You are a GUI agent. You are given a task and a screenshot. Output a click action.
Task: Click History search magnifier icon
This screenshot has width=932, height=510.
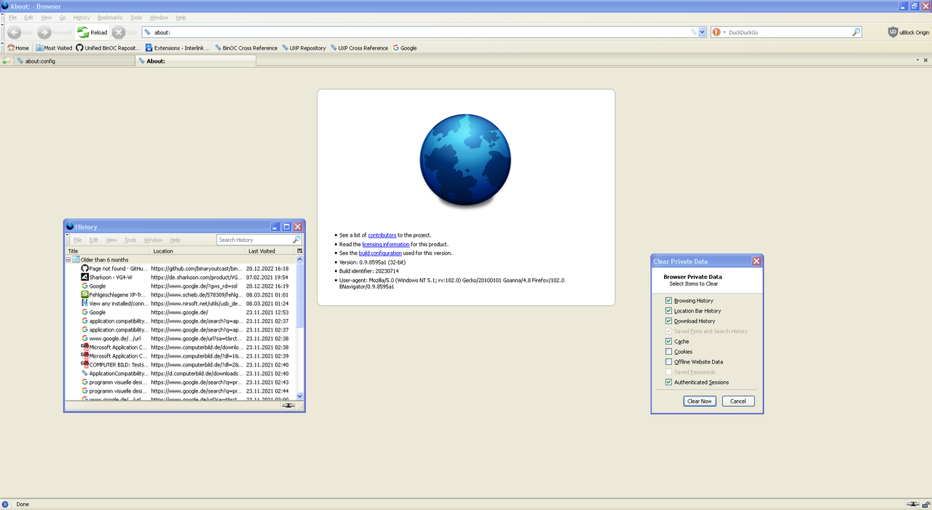tap(296, 240)
